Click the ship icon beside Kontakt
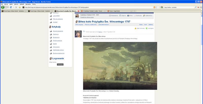Viewport: 203px width, 104px height. (51, 22)
